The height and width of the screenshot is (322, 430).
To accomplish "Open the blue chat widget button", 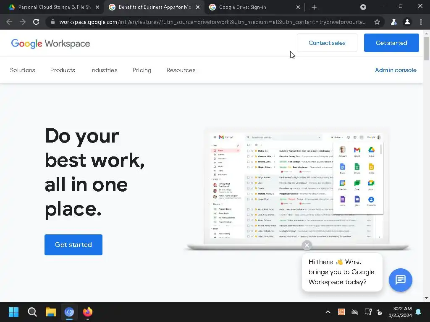I will click(x=400, y=280).
